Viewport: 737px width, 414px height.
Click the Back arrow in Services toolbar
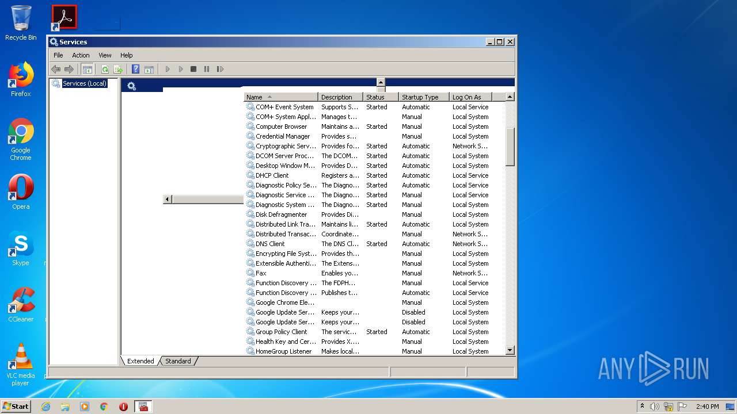point(56,69)
